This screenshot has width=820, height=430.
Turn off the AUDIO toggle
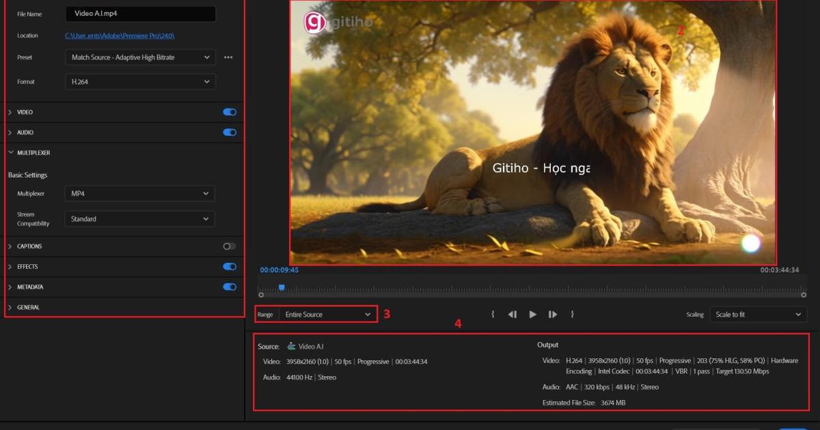229,132
